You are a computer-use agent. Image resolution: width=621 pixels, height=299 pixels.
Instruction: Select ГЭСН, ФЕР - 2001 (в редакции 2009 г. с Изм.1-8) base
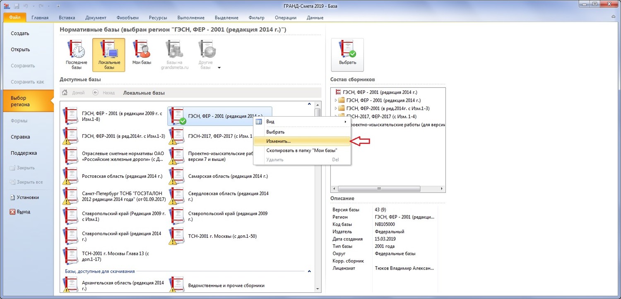pyautogui.click(x=113, y=116)
